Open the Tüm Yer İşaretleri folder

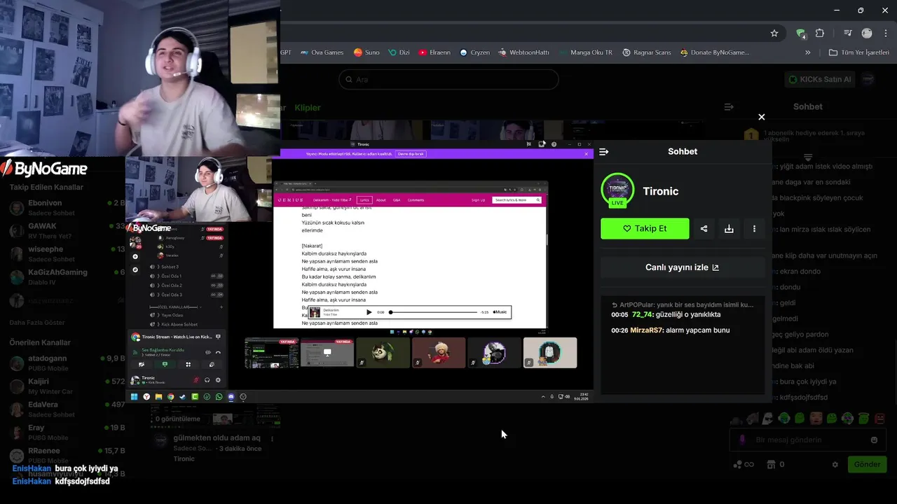pos(859,52)
